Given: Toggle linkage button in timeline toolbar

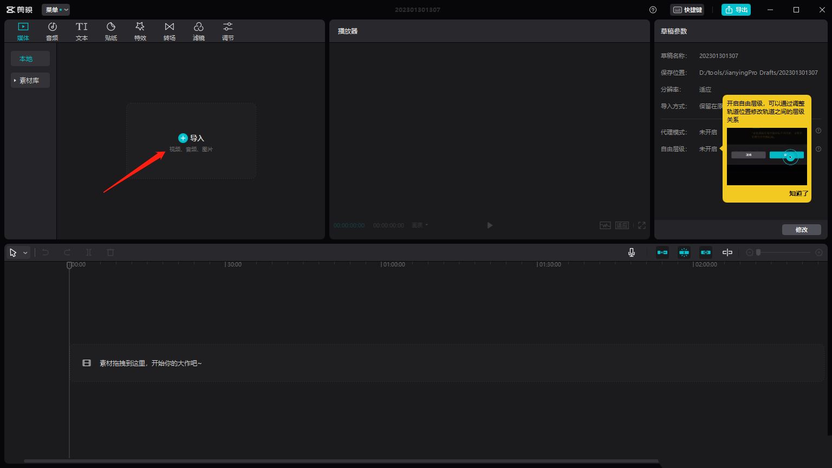Looking at the screenshot, I should (705, 252).
